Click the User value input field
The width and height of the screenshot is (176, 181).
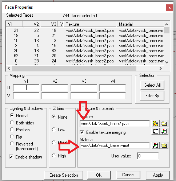(x=148, y=156)
